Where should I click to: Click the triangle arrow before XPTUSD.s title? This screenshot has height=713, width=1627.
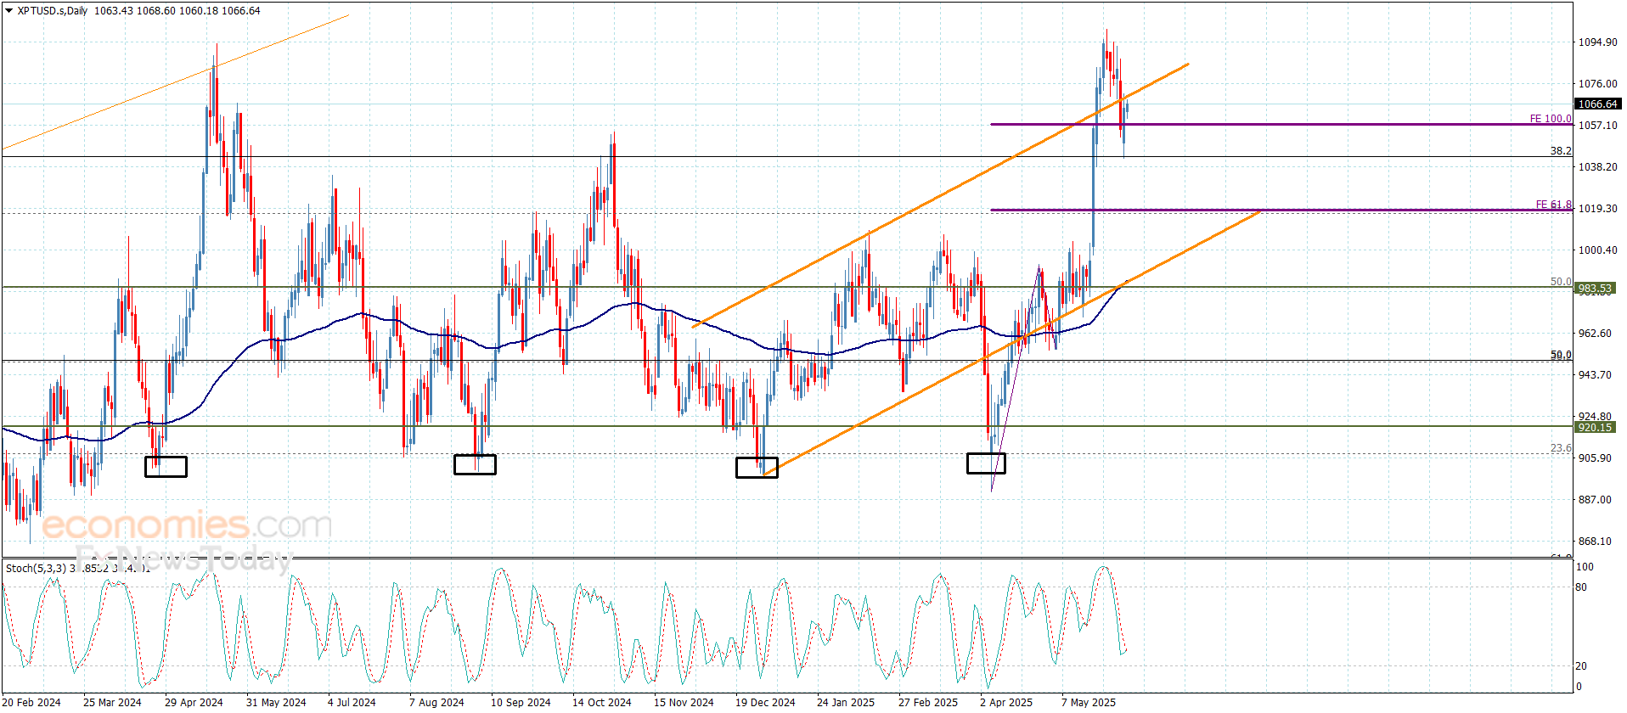(9, 11)
